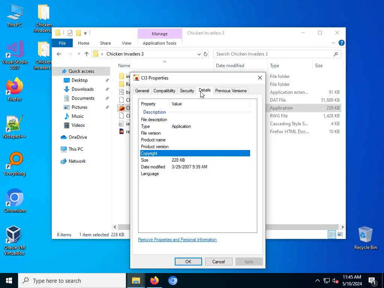The width and height of the screenshot is (384, 288).
Task: Open Home ribbon tab
Action: [x=84, y=43]
